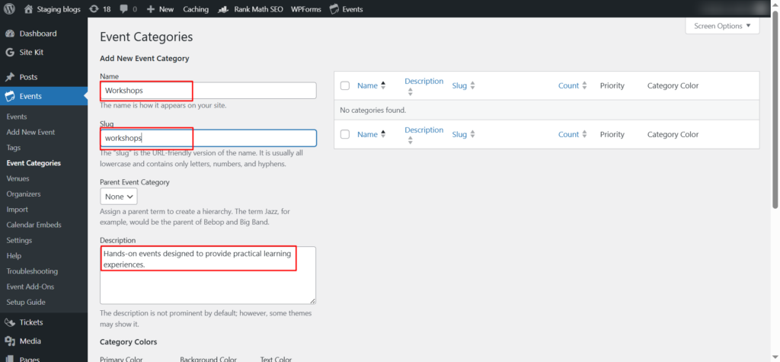780x362 pixels.
Task: Tick select-all checkbox in table footer
Action: point(345,134)
